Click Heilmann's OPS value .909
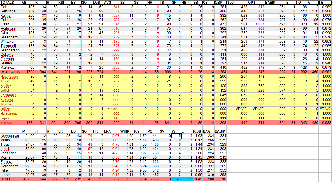Image resolution: width=332 pixels, height=182 pixels. pos(256,29)
